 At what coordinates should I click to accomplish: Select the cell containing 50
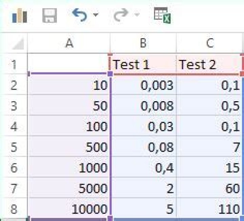tap(69, 105)
